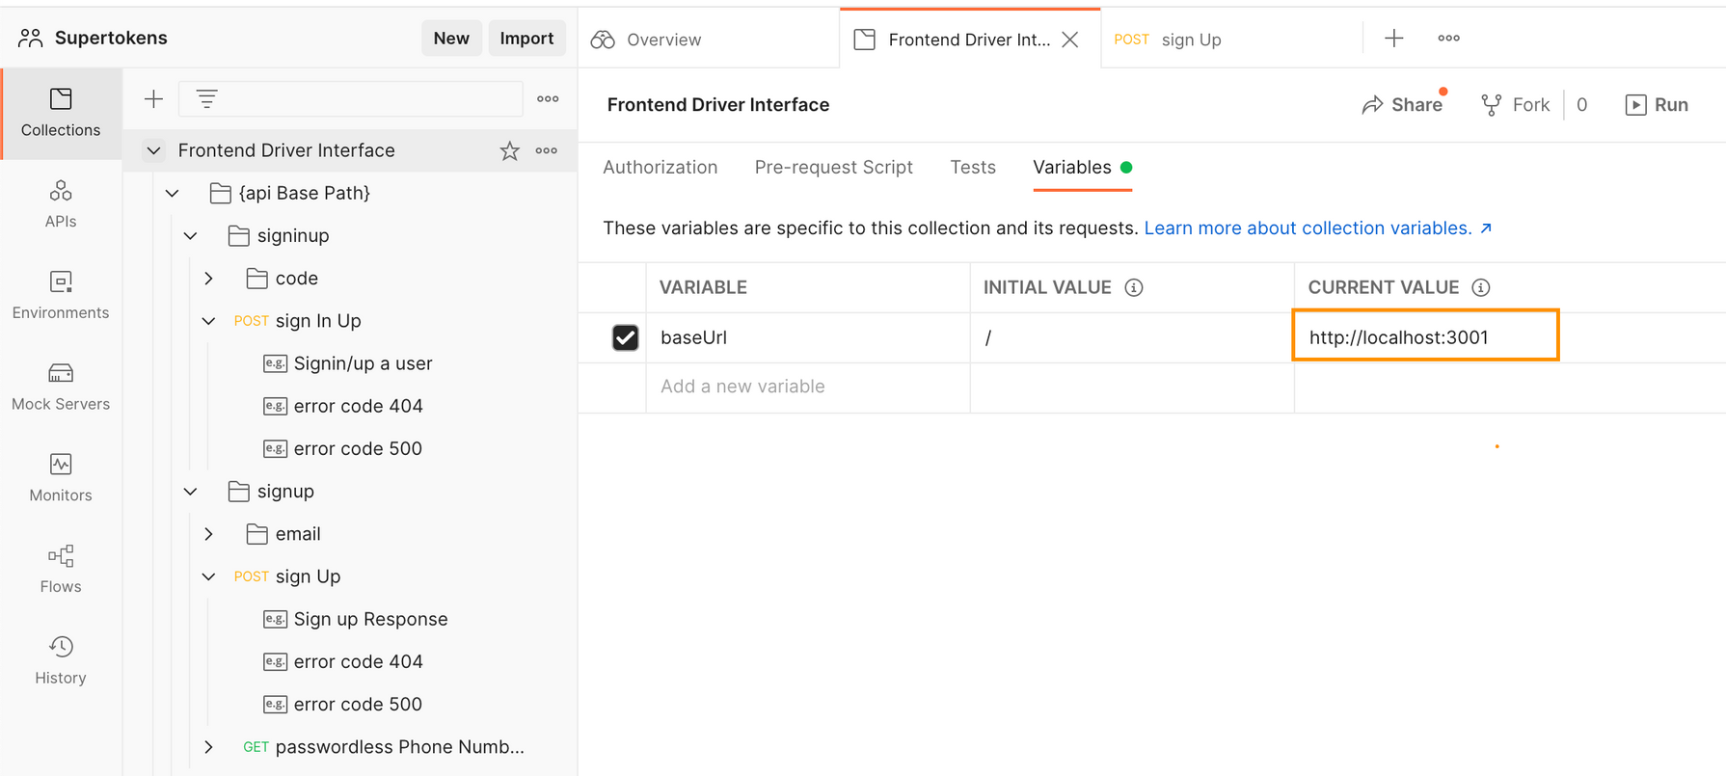Collapse the signinup folder
This screenshot has width=1726, height=776.
[191, 236]
